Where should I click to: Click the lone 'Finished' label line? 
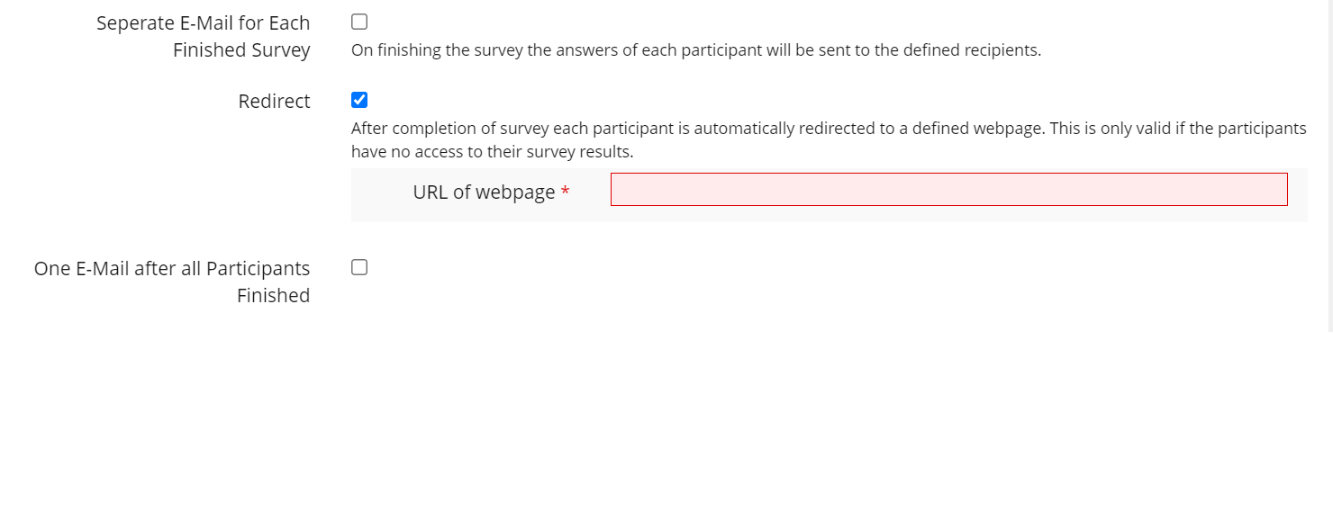[x=273, y=296]
